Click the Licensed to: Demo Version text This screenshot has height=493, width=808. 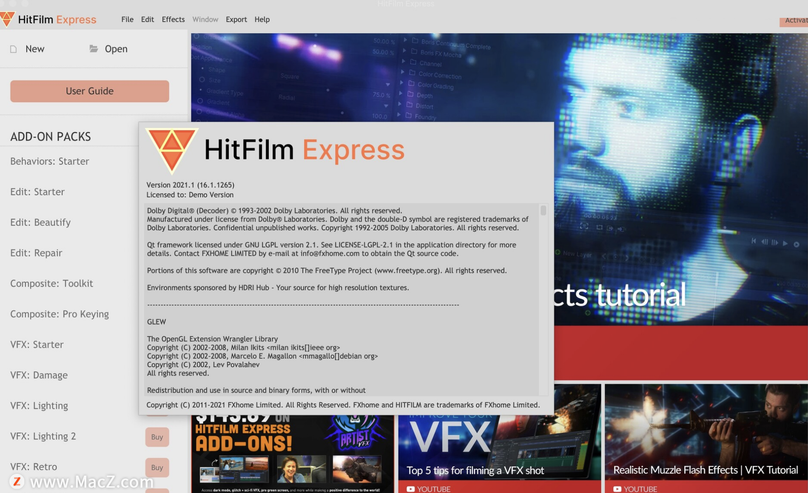[190, 195]
